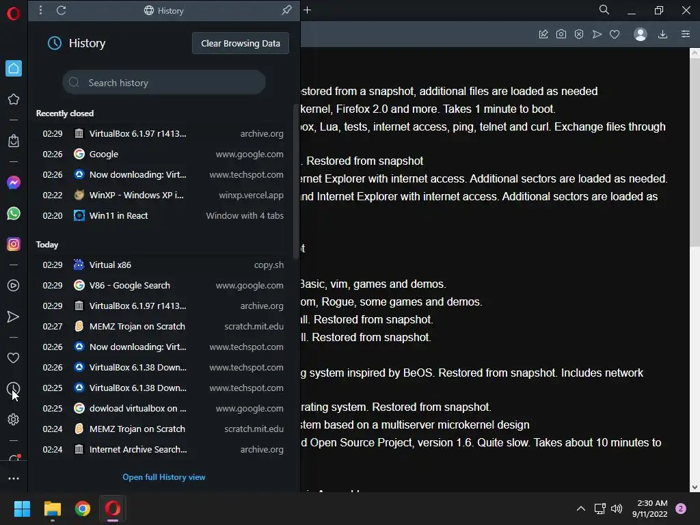700x525 pixels.
Task: Click the edit page icon in address bar
Action: click(x=543, y=34)
